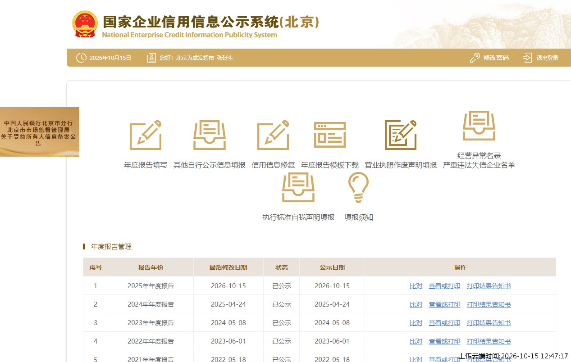Click 比对 for the 2023 annual report
The image size is (571, 362).
(x=416, y=323)
